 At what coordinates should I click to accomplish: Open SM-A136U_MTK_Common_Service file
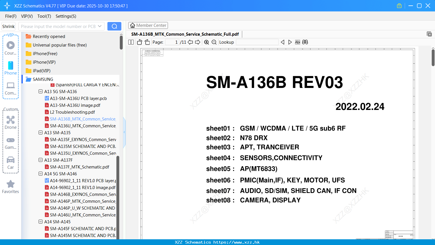click(80, 126)
